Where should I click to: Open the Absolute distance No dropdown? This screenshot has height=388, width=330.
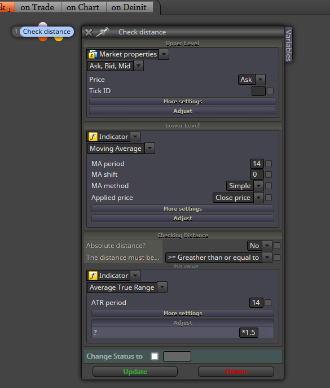pos(267,246)
